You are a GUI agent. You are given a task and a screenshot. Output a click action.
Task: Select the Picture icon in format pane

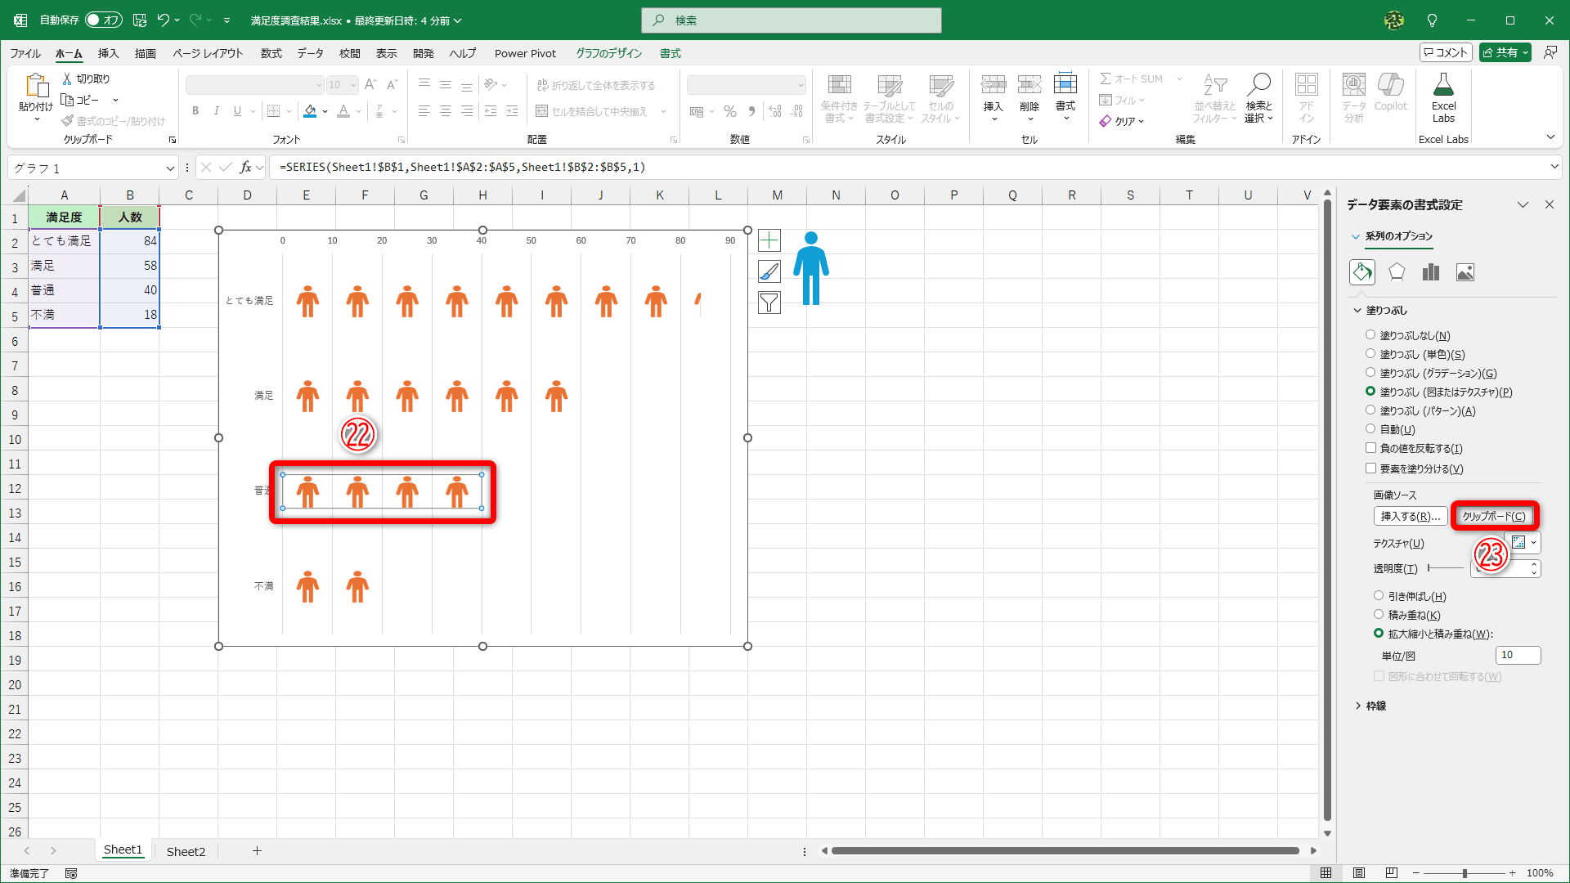(x=1465, y=272)
